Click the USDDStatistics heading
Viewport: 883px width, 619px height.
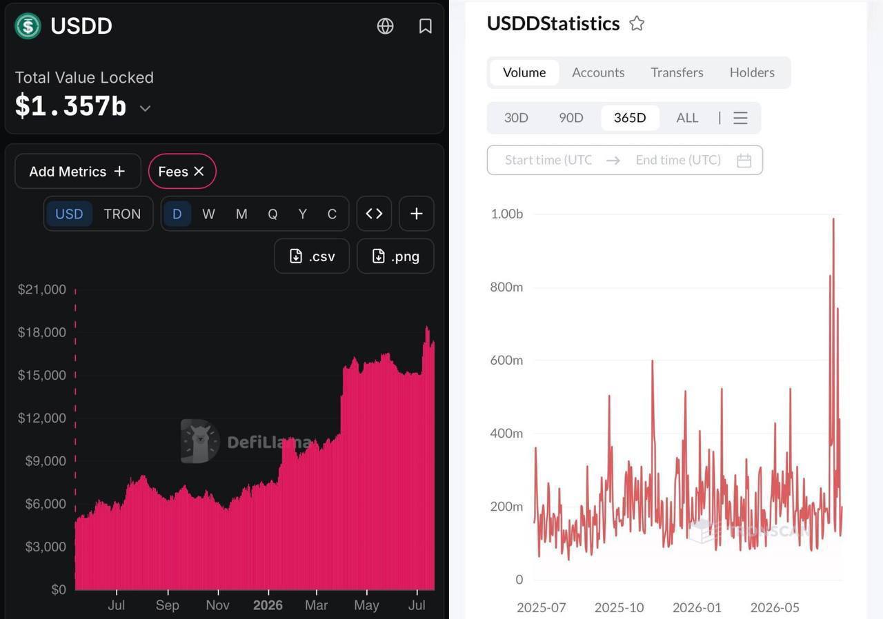[553, 23]
